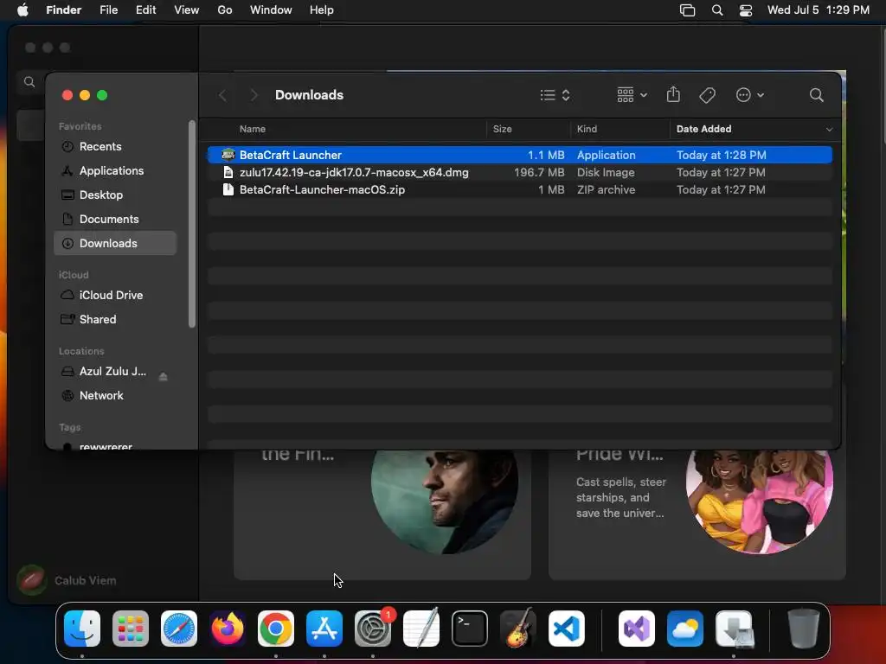Open the View menu
This screenshot has width=886, height=664.
coord(187,10)
